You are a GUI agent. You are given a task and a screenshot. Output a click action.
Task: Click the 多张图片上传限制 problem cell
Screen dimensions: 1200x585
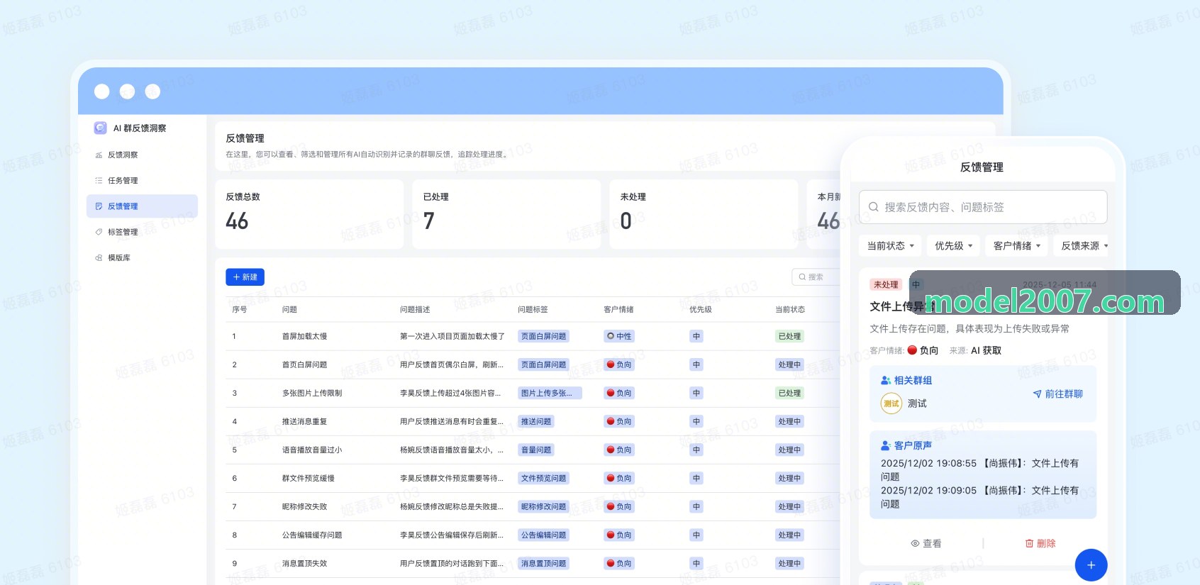click(312, 393)
